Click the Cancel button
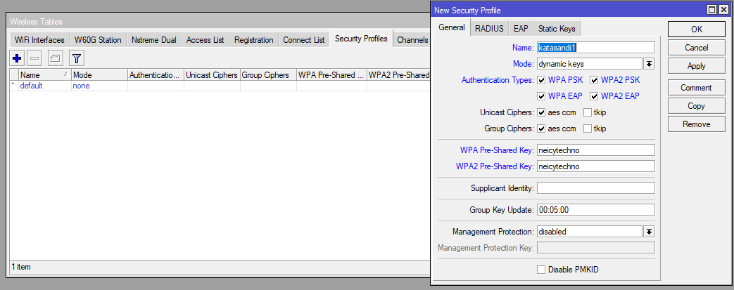This screenshot has height=290, width=734. coord(697,48)
